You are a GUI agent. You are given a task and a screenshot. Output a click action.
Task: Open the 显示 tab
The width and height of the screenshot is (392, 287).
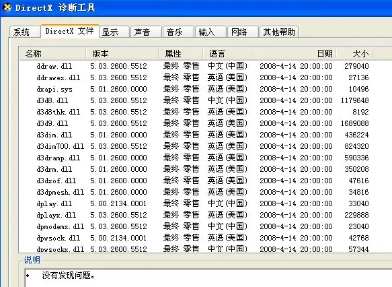click(114, 32)
